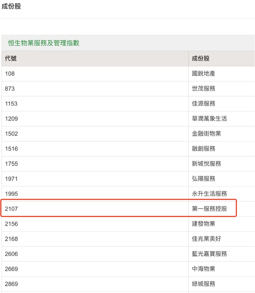Viewport: 255px width, 293px height.
Task: Click stock code 1995
Action: coord(11,194)
